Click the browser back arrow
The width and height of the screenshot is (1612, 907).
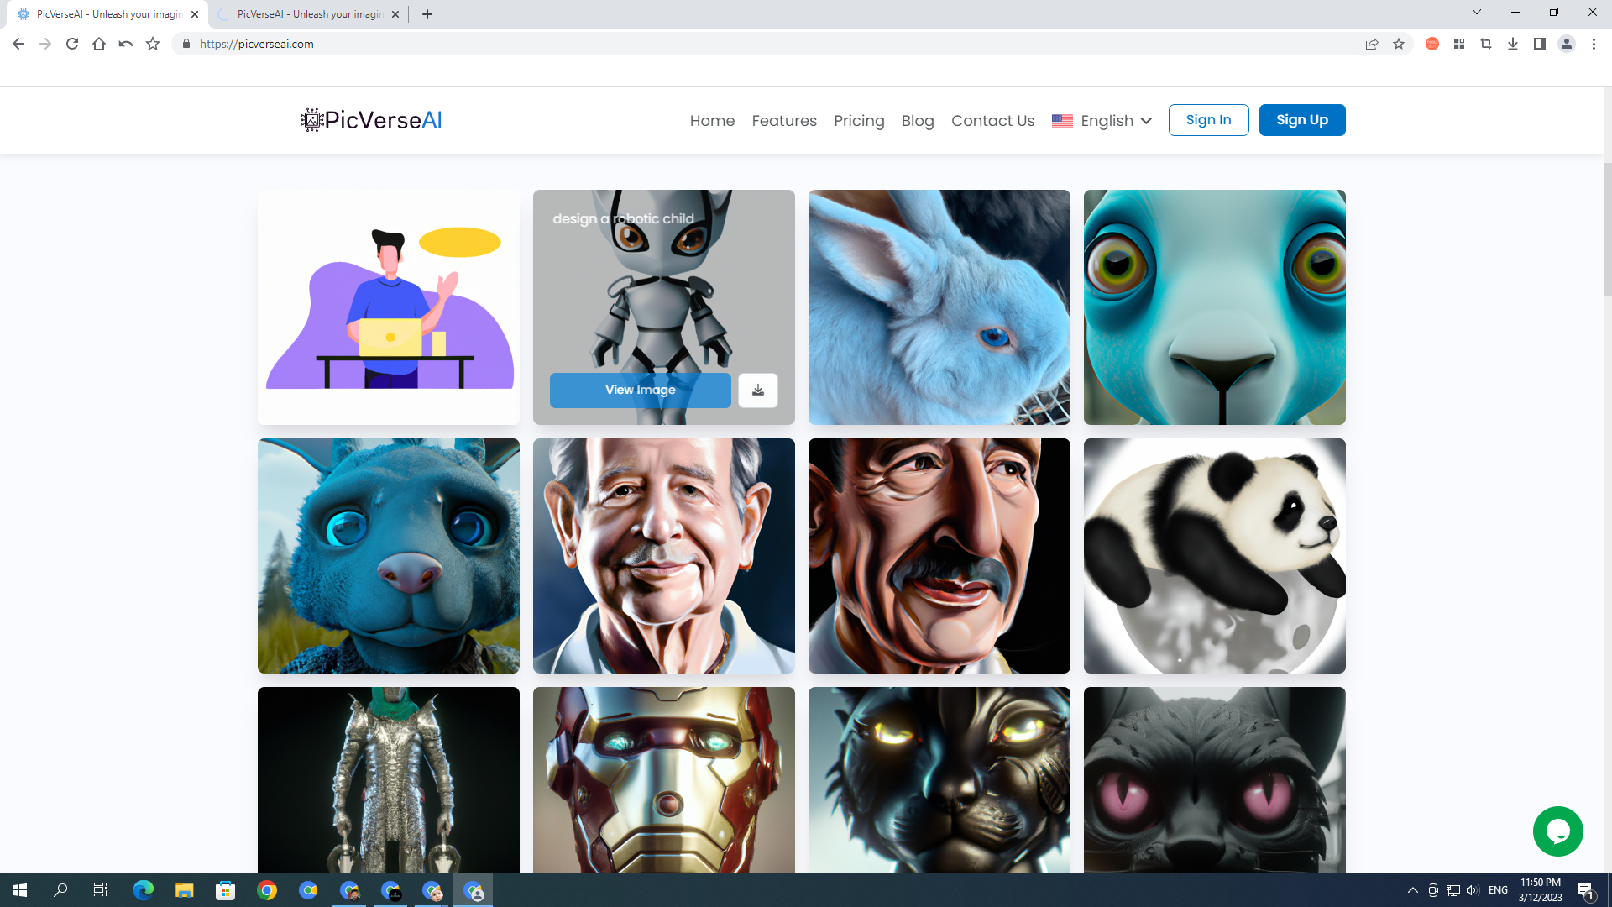coord(18,44)
